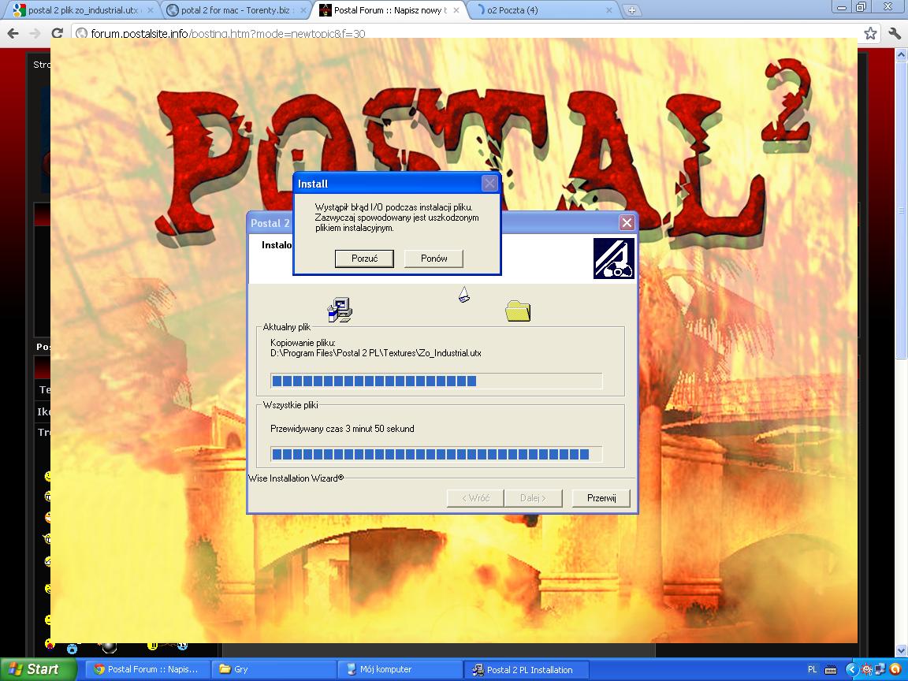Click the page scrollbar down arrow

coord(901,650)
